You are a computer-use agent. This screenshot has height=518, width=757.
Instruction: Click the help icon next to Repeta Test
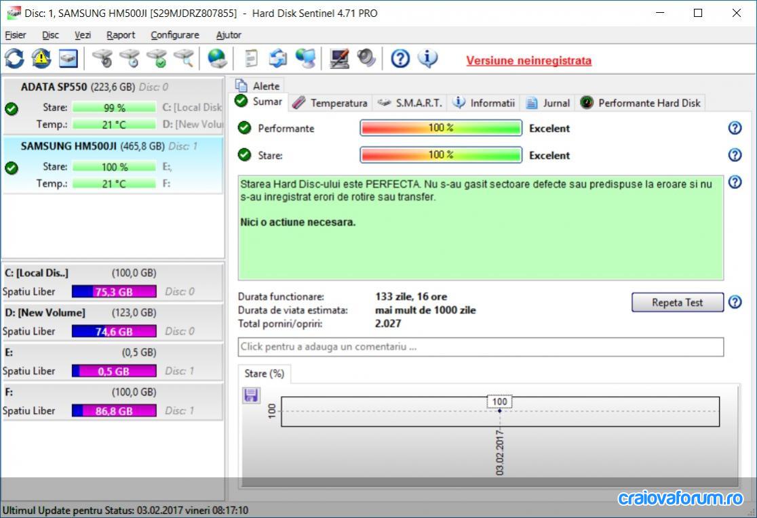point(735,302)
